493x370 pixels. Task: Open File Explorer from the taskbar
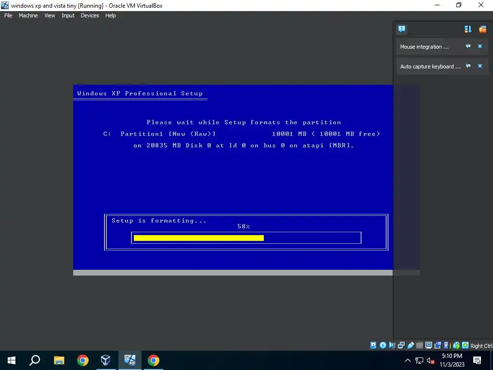coord(59,360)
